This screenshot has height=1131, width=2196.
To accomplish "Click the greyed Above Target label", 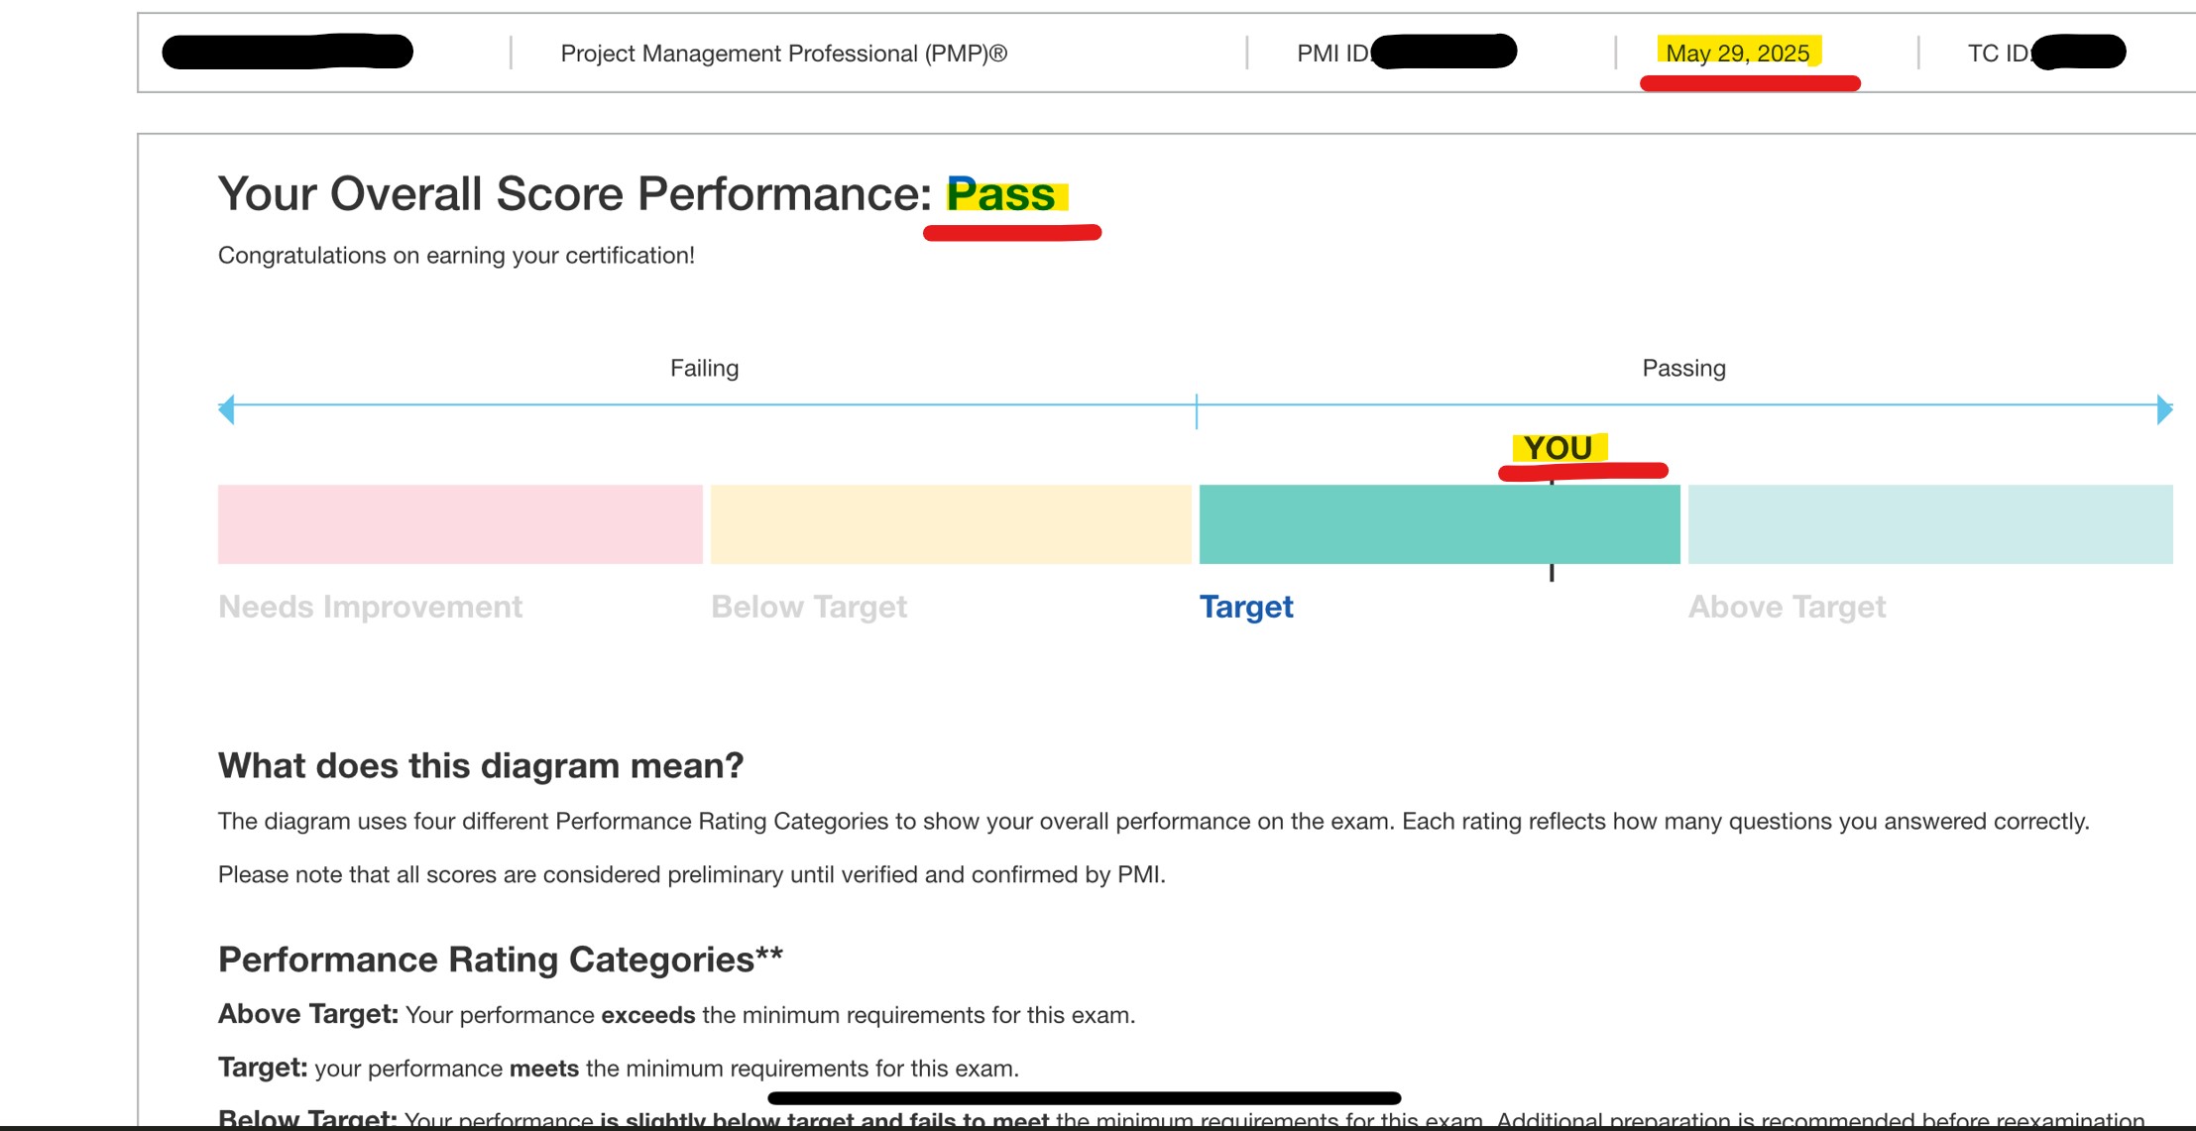I will point(1787,607).
